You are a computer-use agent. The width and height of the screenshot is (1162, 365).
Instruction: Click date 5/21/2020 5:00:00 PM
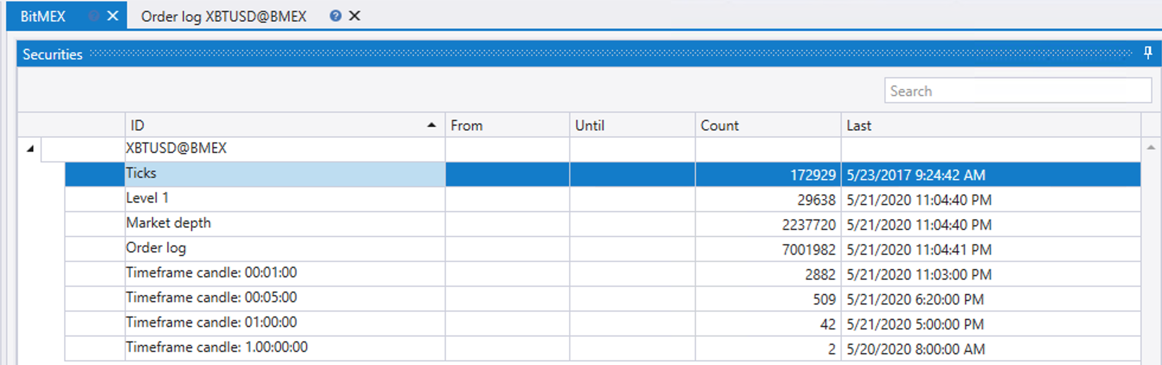[x=915, y=324]
